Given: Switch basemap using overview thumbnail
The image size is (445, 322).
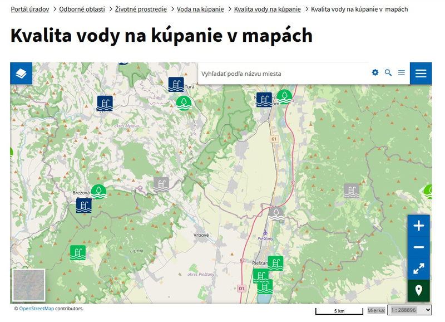Looking at the screenshot, I should coord(29,285).
